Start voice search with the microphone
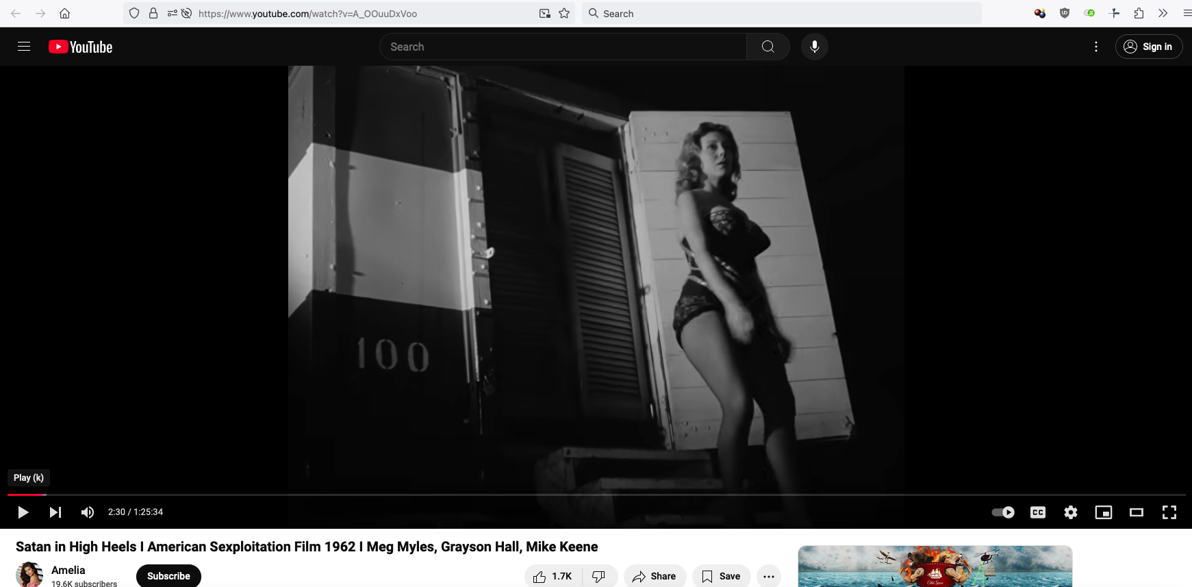The width and height of the screenshot is (1192, 587). pos(815,47)
